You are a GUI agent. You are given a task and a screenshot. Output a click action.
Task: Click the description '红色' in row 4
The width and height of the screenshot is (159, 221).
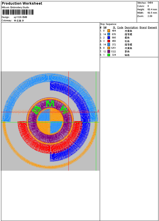click(127, 41)
